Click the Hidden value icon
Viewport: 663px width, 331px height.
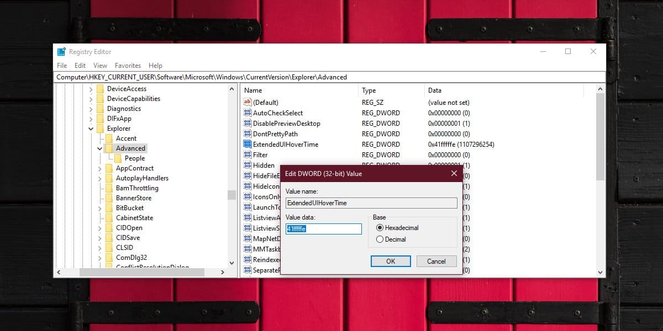pos(248,165)
